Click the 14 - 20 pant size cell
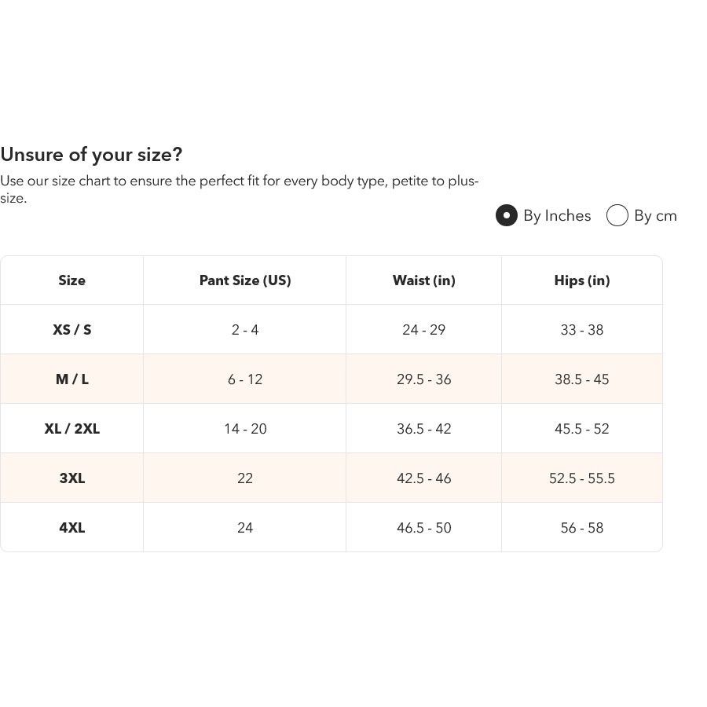 pyautogui.click(x=245, y=428)
